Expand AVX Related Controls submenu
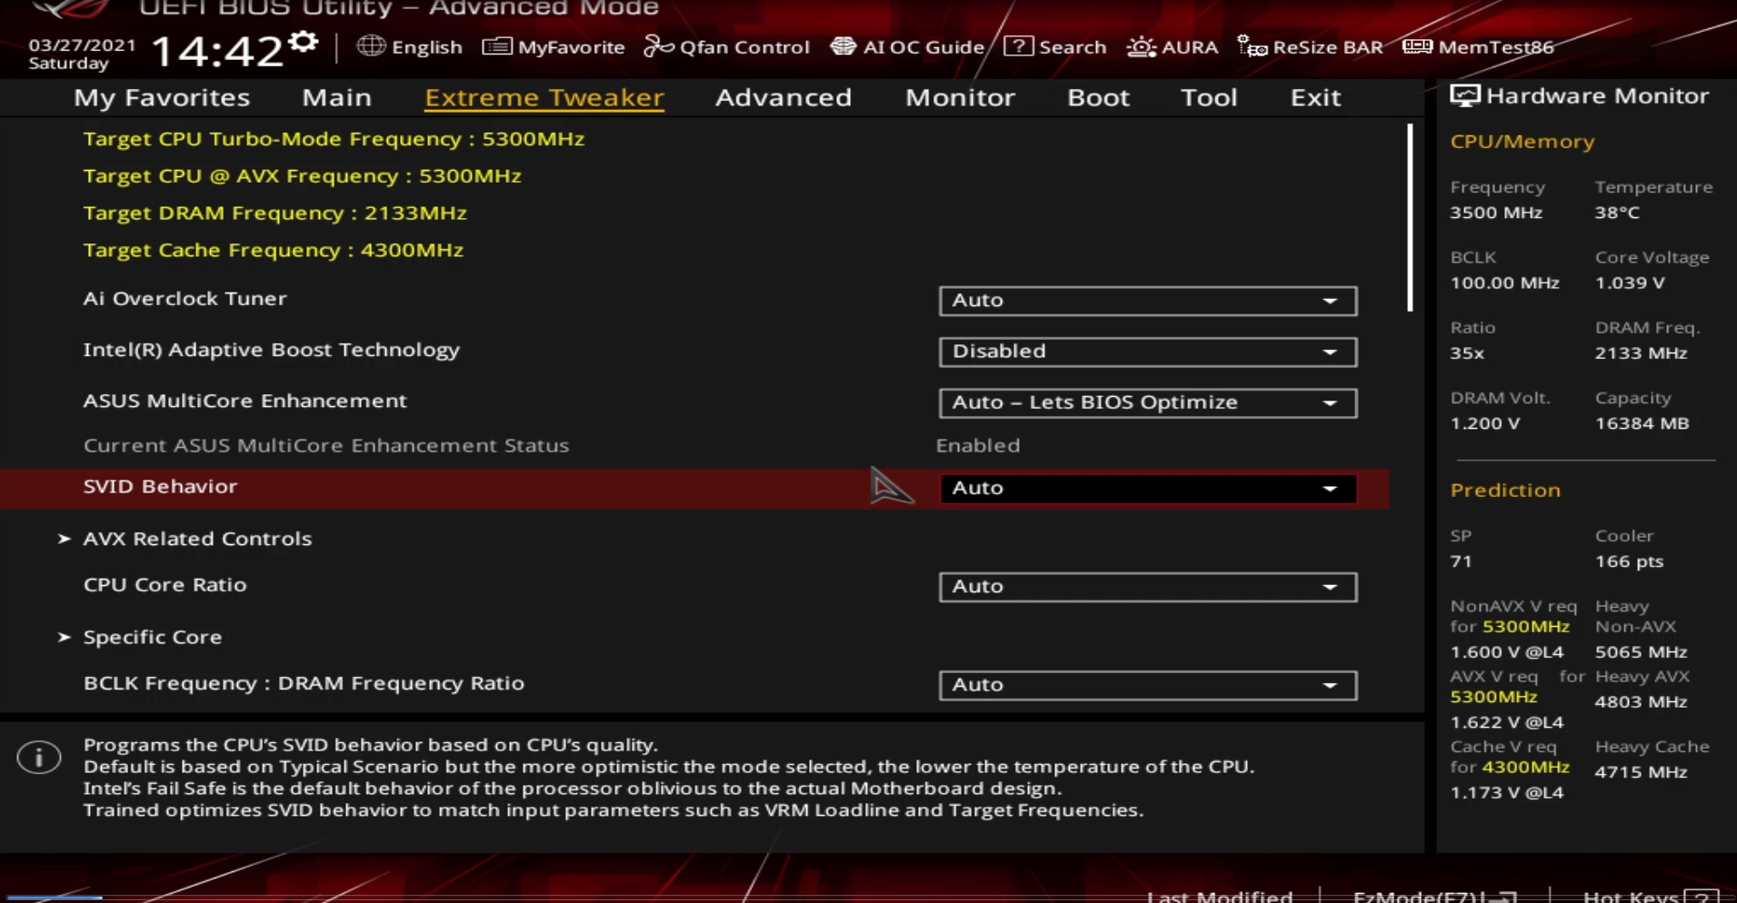The image size is (1737, 903). click(197, 539)
